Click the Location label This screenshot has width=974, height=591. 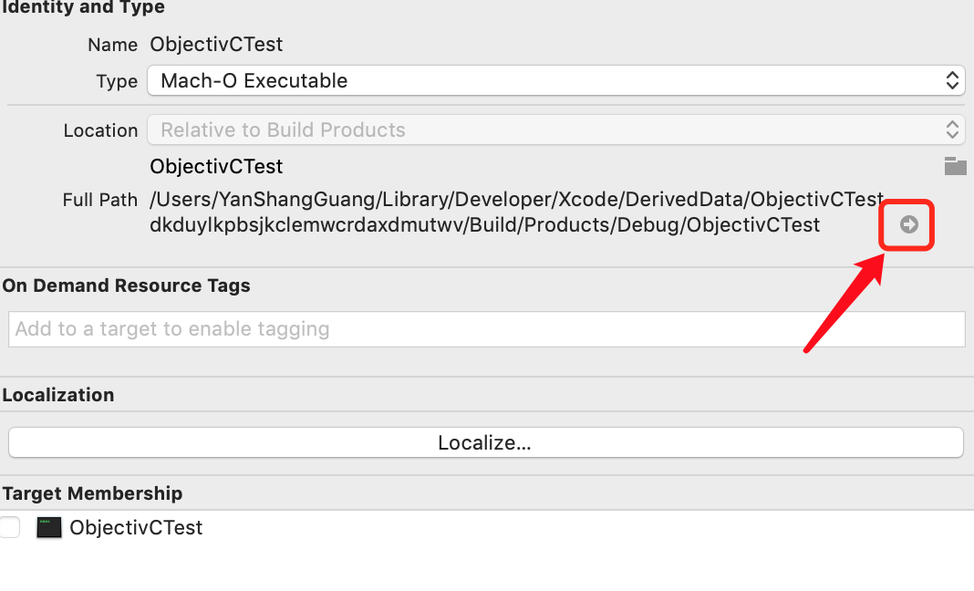[100, 130]
